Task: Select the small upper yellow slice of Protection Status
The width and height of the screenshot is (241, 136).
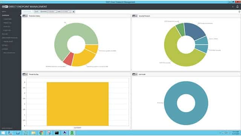Action: 92,48
